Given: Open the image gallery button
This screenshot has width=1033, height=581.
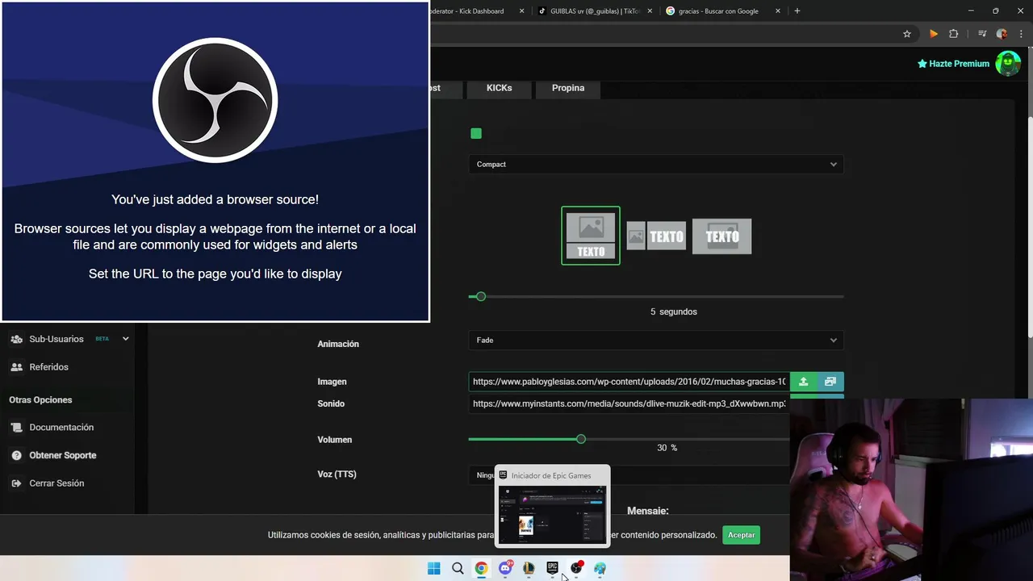Looking at the screenshot, I should point(830,382).
